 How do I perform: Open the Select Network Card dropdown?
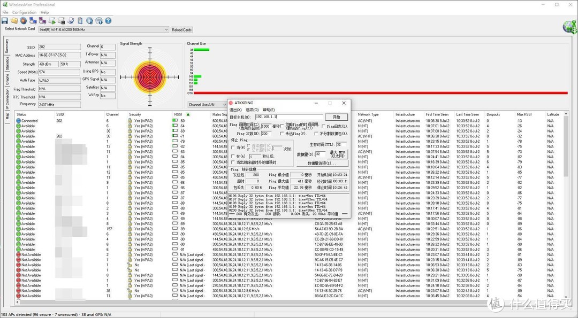(104, 30)
